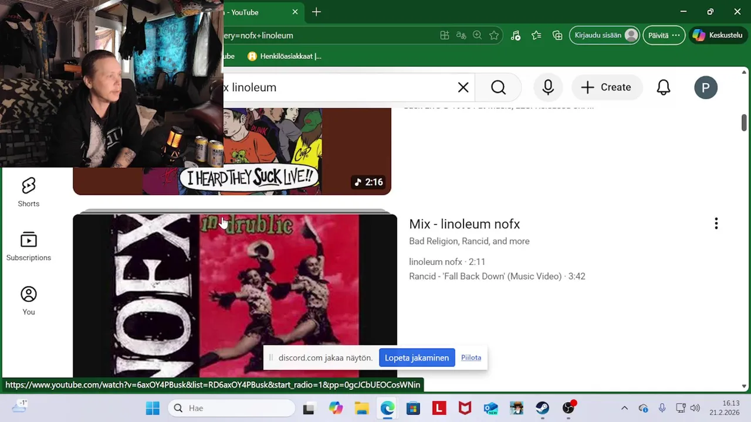This screenshot has height=422, width=751.
Task: Open Microsoft Store on taskbar
Action: pos(413,408)
